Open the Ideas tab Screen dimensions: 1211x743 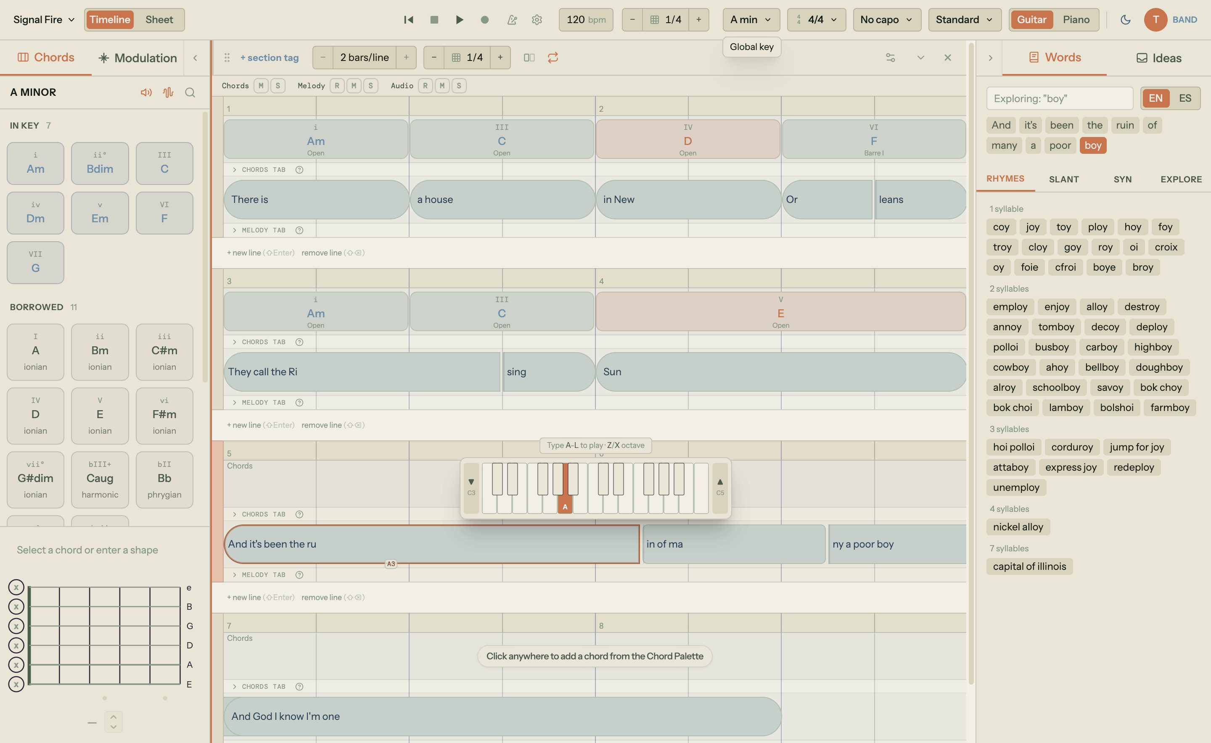[1159, 58]
